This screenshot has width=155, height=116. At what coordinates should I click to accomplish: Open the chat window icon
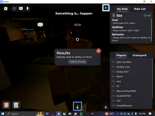pos(21,9)
